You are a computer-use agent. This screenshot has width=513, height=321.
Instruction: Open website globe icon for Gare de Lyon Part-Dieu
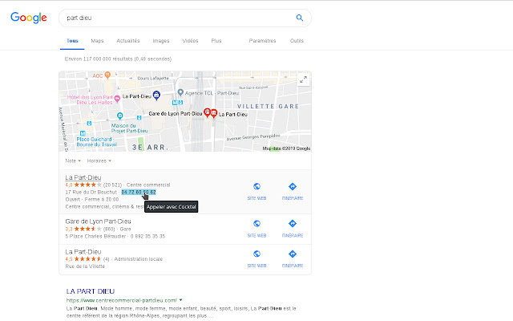pos(256,223)
